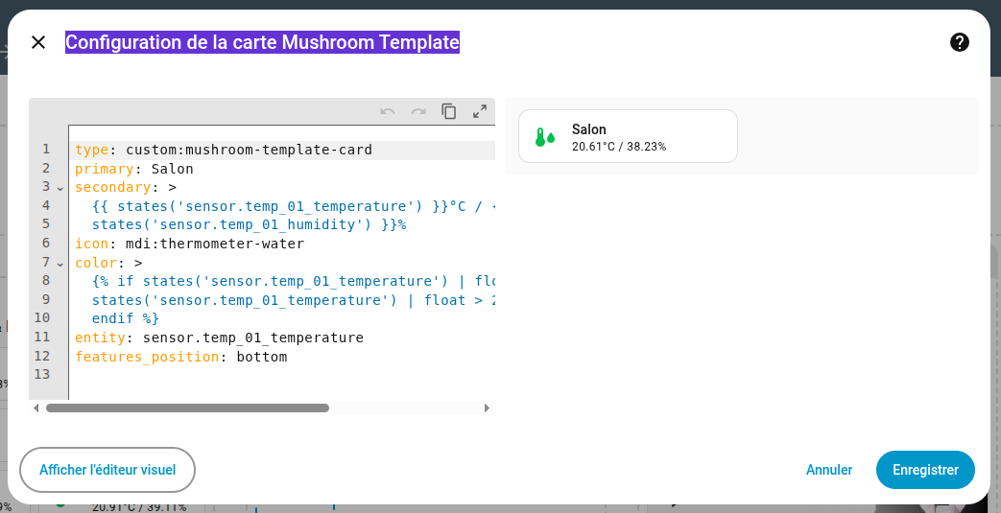1001x513 pixels.
Task: Click the green thermometer-water icon in preview
Action: tap(544, 137)
